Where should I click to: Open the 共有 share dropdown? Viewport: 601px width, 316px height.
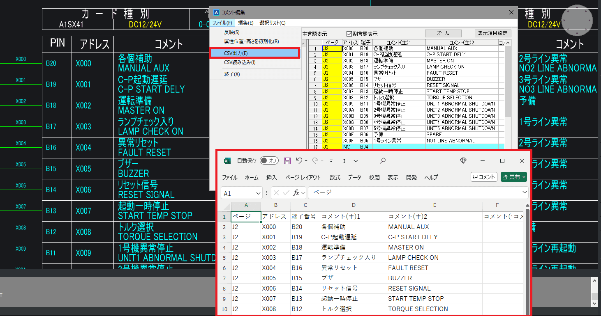click(x=524, y=177)
